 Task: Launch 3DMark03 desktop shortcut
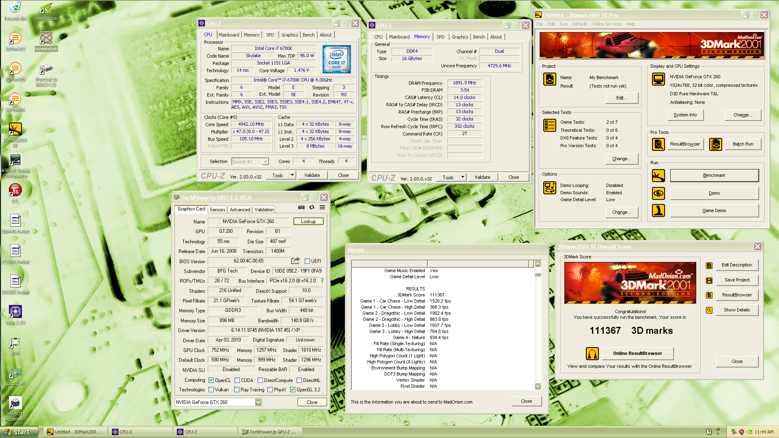click(x=15, y=38)
